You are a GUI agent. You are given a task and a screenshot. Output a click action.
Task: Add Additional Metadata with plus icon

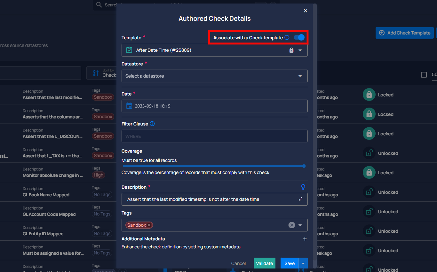click(305, 239)
